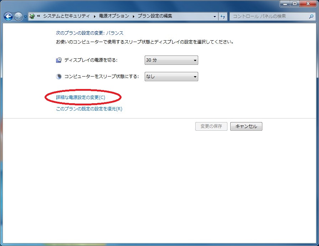
Task: Open システムとセキュリティ breadcrumb
Action: (66, 16)
